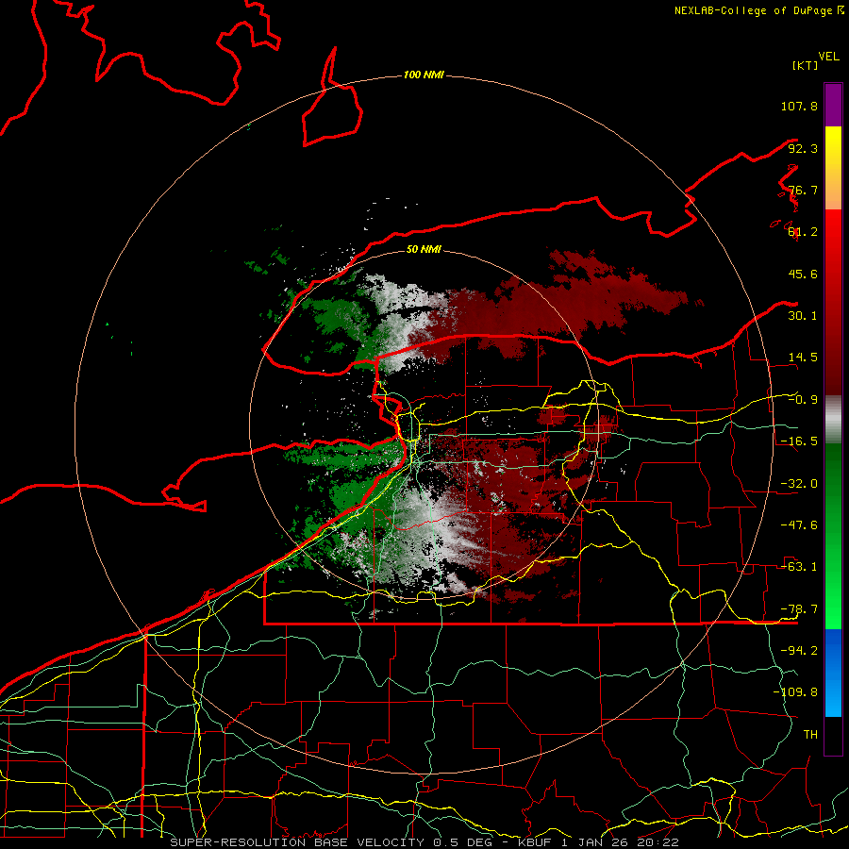Viewport: 849px width, 849px height.
Task: Click the -94.2 velocity scale value
Action: pyautogui.click(x=799, y=651)
